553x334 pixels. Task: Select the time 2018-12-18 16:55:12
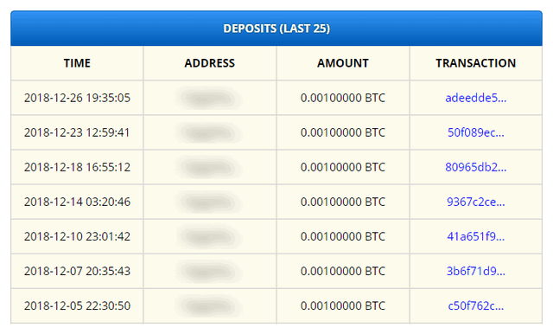(x=77, y=167)
